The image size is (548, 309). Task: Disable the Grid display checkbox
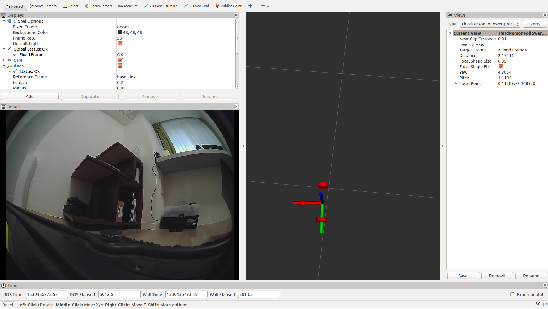(120, 60)
